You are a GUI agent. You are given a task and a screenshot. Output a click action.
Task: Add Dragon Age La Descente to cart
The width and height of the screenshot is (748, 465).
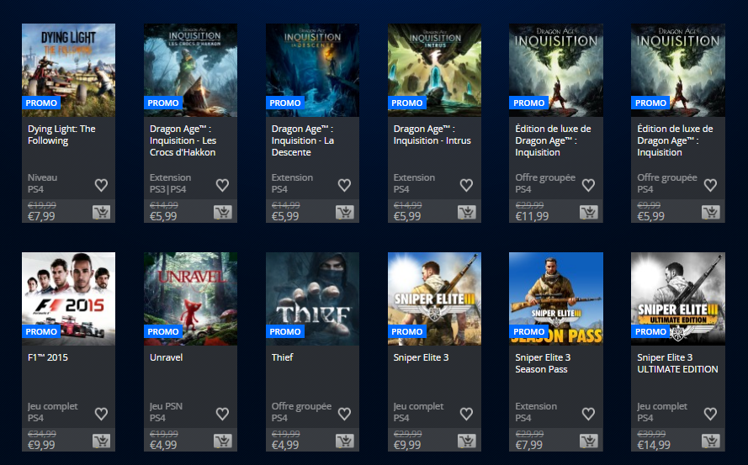345,212
